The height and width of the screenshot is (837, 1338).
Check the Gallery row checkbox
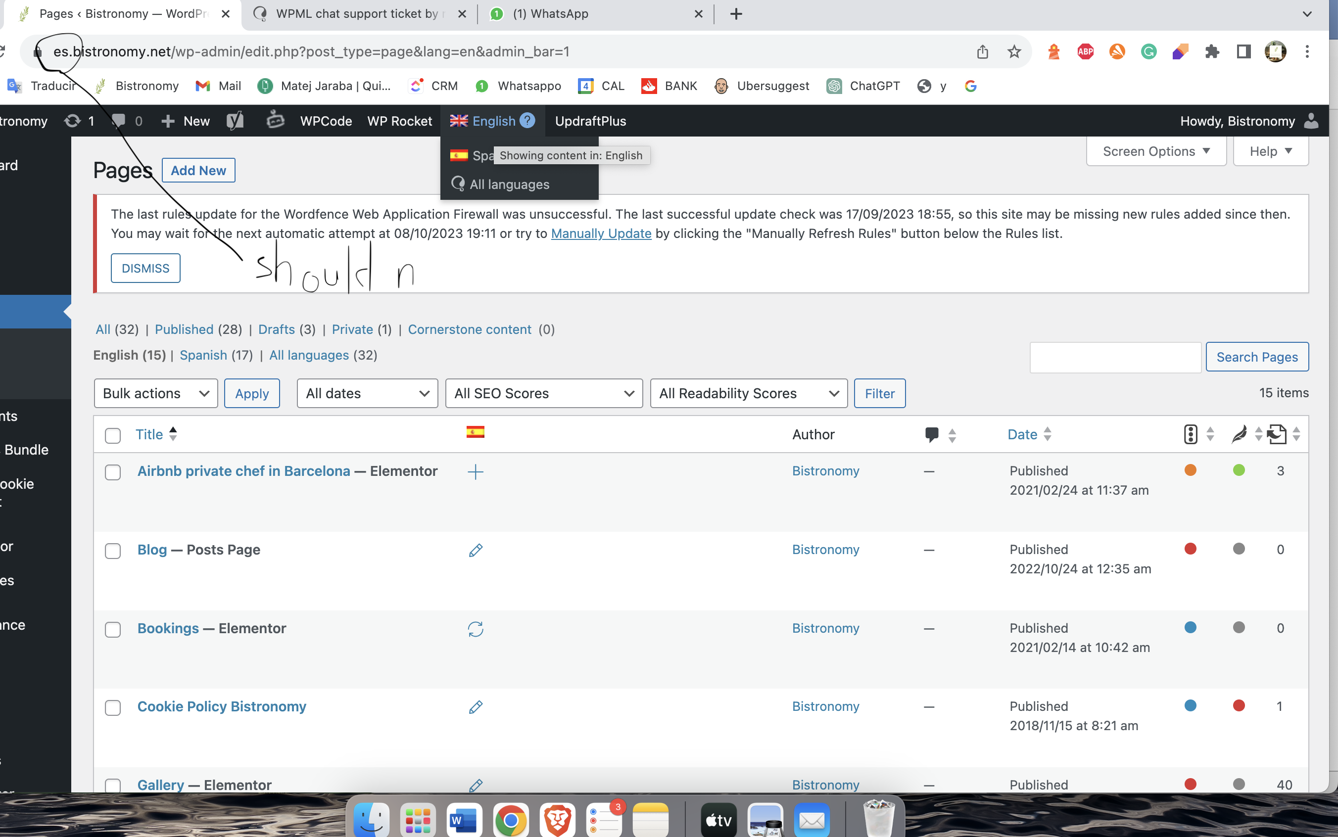click(x=113, y=785)
